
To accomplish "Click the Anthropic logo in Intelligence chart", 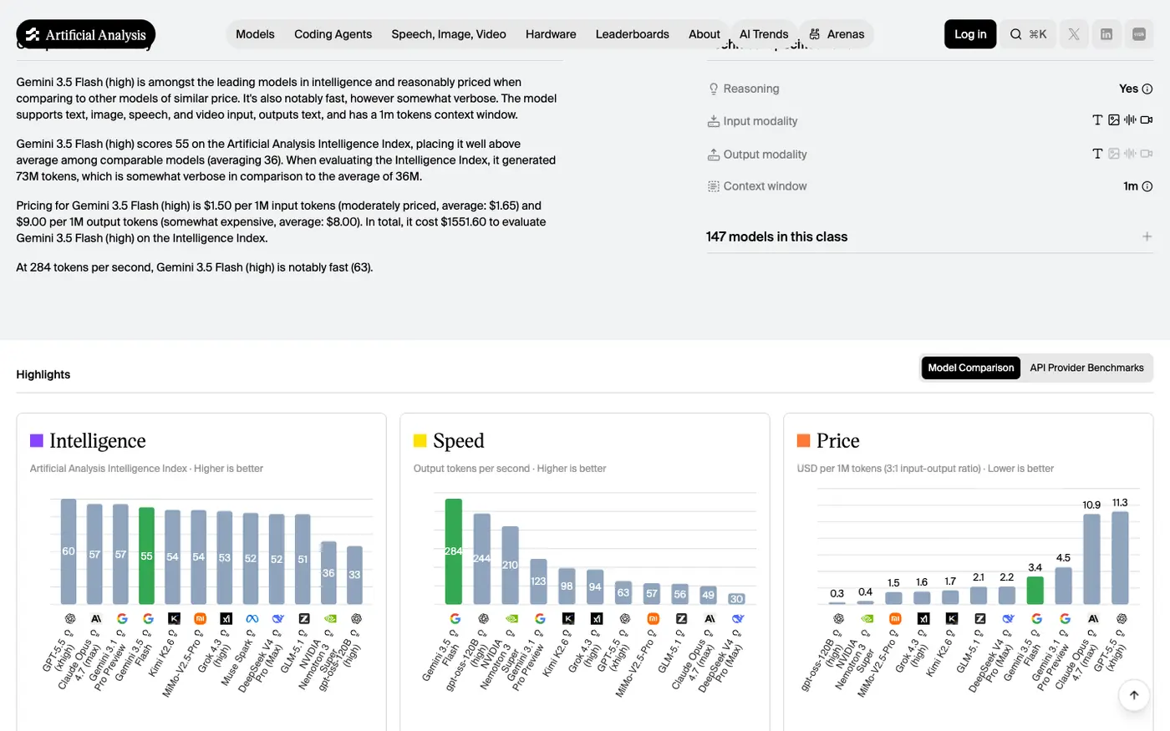I will [x=96, y=619].
